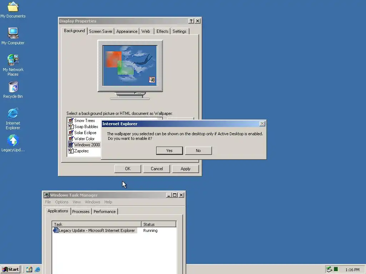
Task: Click the Windows 2000 wallpaper icon
Action: click(x=70, y=145)
